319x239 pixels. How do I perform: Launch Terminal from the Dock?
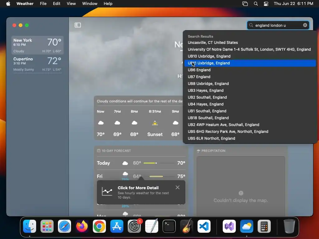click(x=169, y=226)
